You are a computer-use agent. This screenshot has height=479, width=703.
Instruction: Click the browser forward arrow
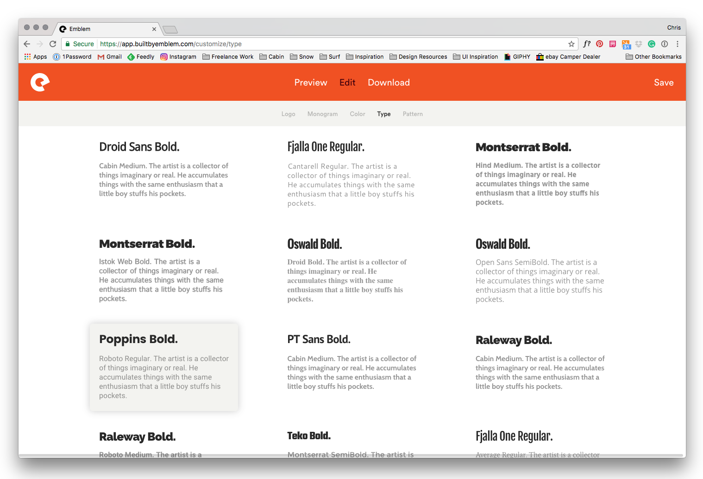click(x=40, y=44)
